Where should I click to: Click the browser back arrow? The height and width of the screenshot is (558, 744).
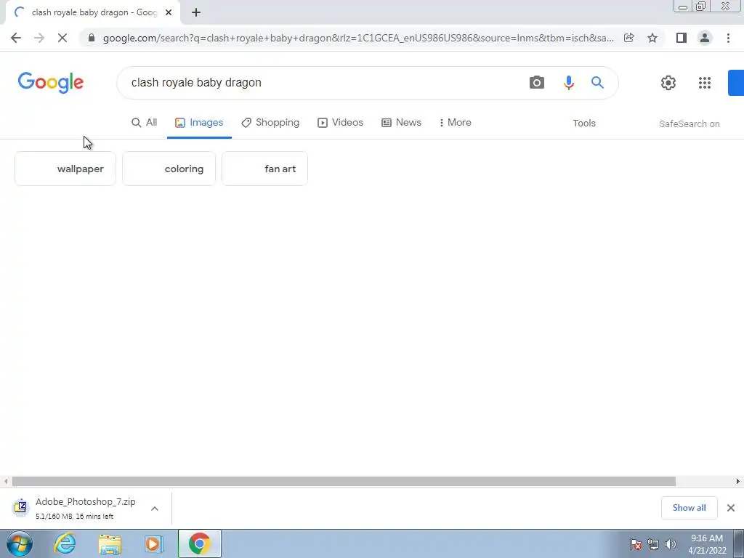pyautogui.click(x=16, y=38)
